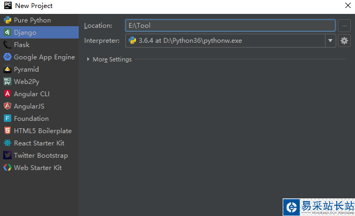The height and width of the screenshot is (216, 355).
Task: Select Twitter Bootstrap project type
Action: coord(40,156)
